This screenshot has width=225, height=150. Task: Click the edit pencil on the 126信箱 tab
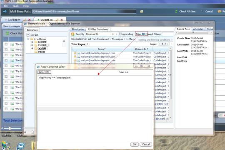point(25,20)
